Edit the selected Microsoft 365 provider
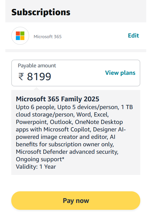 point(133,35)
